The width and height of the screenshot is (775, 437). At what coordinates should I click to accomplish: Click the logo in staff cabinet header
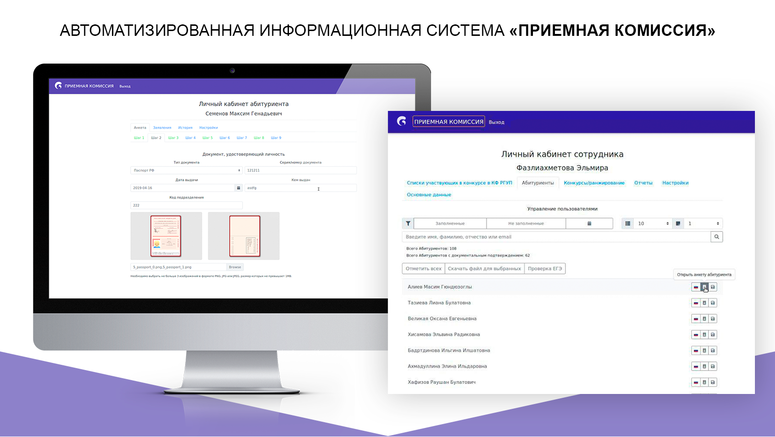pyautogui.click(x=401, y=121)
